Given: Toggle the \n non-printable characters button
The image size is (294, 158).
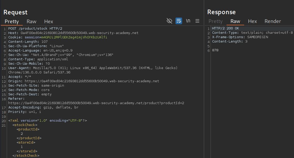Looking at the screenshot, I should [188, 21].
